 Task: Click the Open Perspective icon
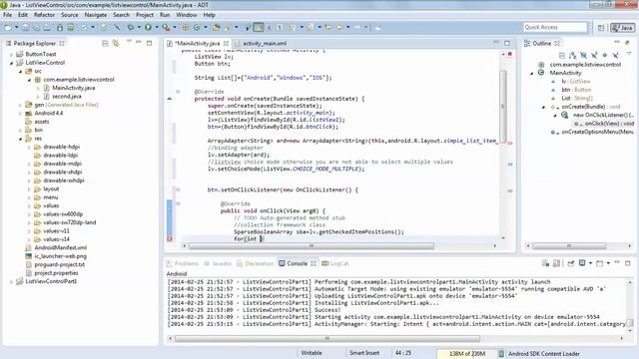click(x=601, y=27)
